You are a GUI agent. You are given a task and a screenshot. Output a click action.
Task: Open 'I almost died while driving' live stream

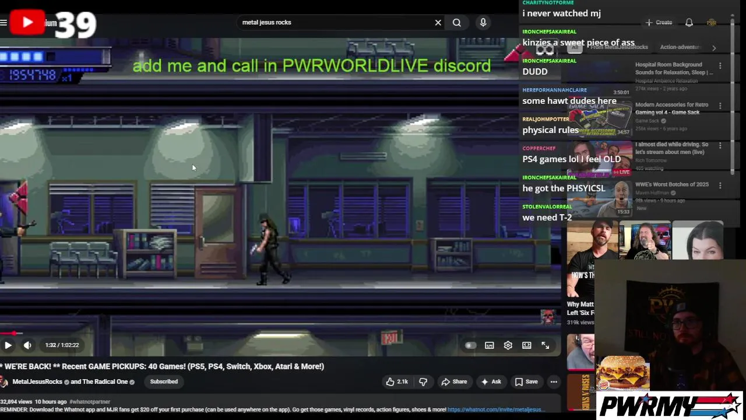(x=671, y=148)
